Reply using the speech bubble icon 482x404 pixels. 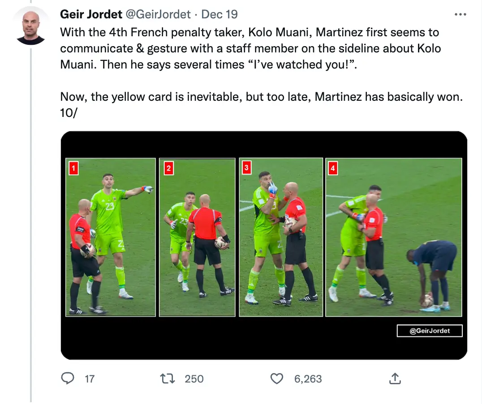[68, 378]
